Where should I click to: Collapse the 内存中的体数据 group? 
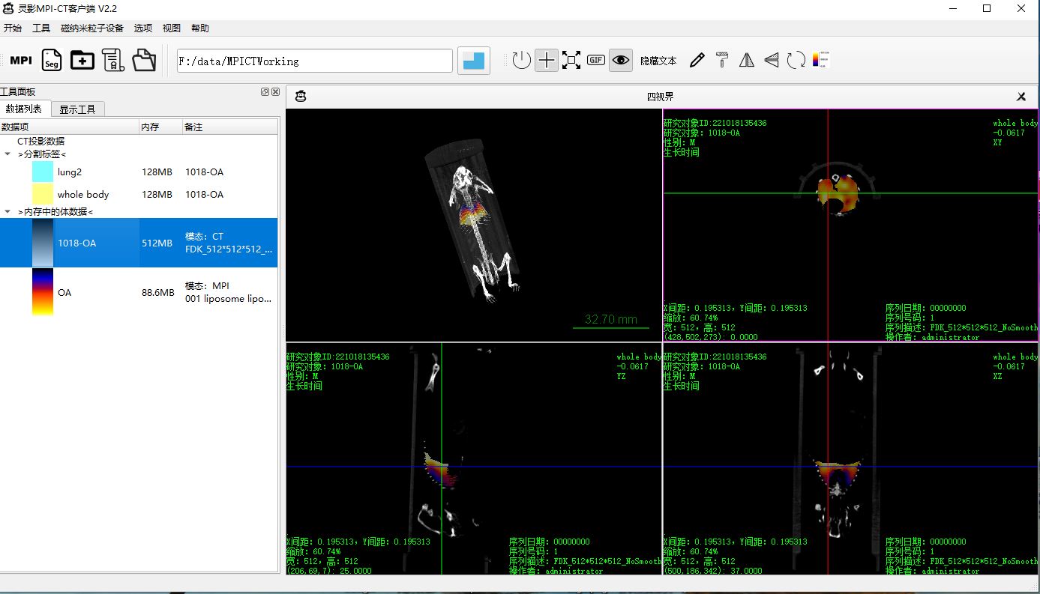pos(8,212)
